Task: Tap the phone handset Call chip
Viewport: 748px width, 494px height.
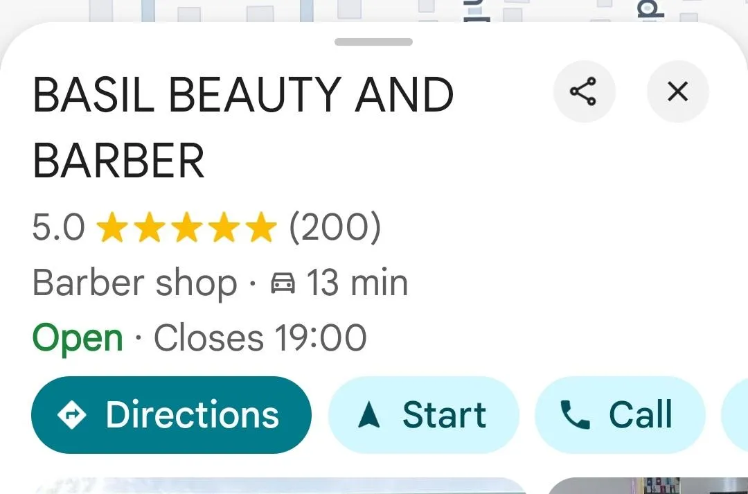Action: tap(620, 415)
